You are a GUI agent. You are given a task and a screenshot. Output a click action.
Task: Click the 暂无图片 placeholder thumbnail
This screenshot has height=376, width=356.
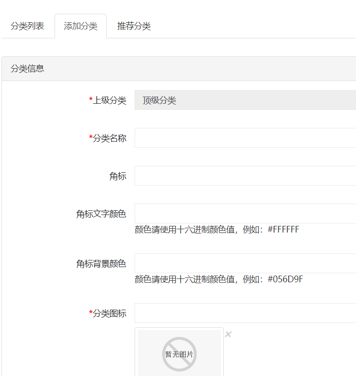(x=179, y=352)
